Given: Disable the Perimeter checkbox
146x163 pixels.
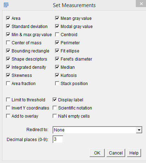Looking at the screenshot, I should (57, 43).
